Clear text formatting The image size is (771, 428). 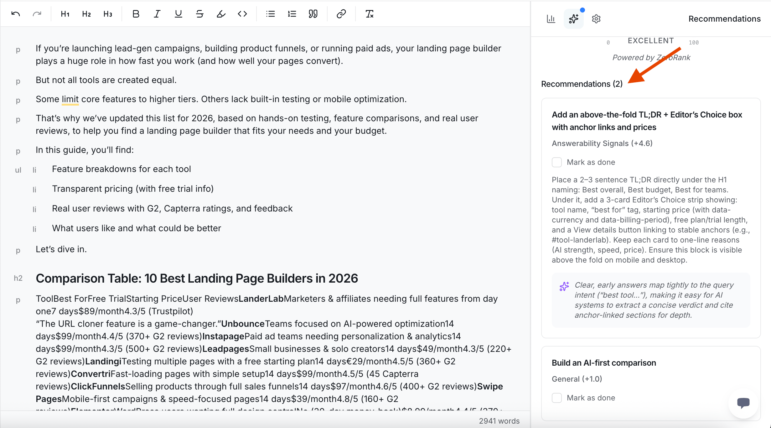pos(370,14)
